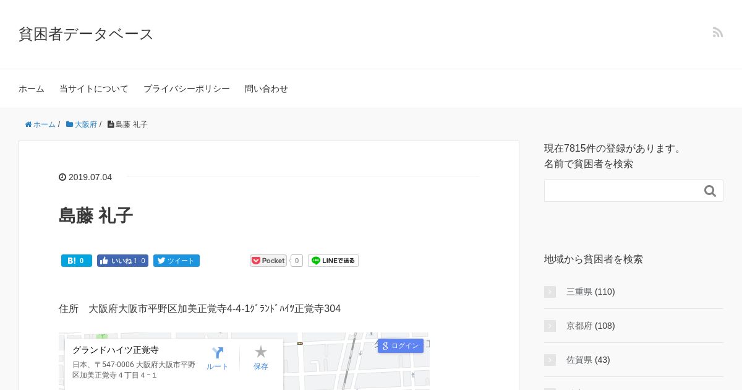
Task: Click the heading 島藤 礼子
Action: [96, 215]
